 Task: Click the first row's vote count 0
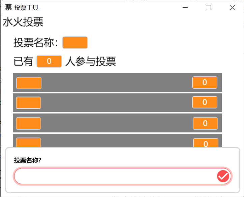[205, 82]
